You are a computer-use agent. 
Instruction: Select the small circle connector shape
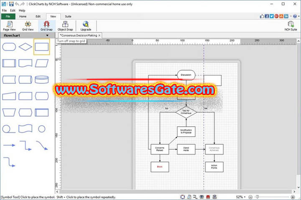point(42,129)
